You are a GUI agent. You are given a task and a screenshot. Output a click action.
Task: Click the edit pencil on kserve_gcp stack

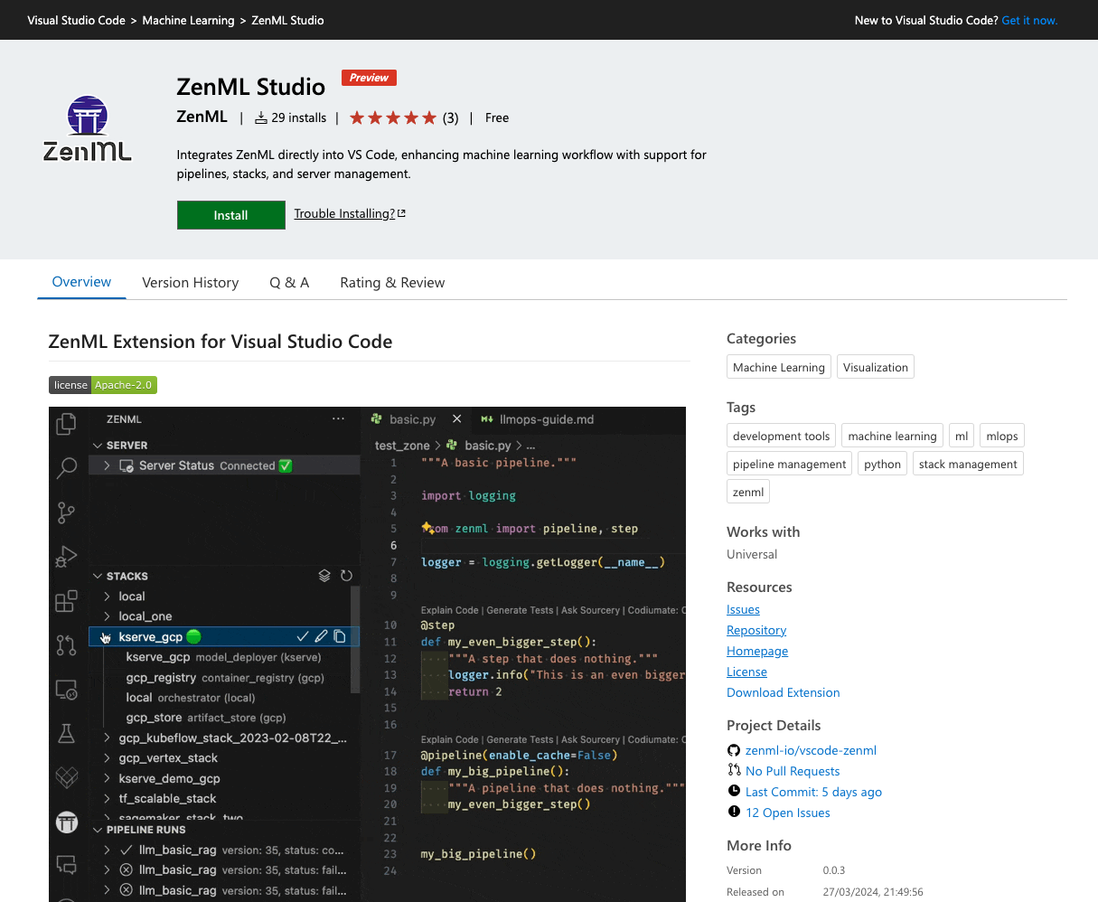point(321,636)
